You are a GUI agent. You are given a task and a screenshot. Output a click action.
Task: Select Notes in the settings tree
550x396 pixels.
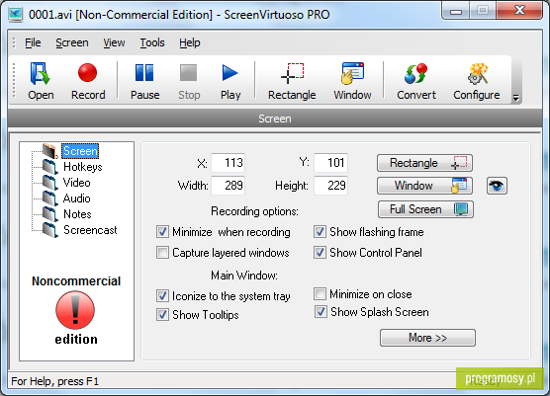pos(77,214)
